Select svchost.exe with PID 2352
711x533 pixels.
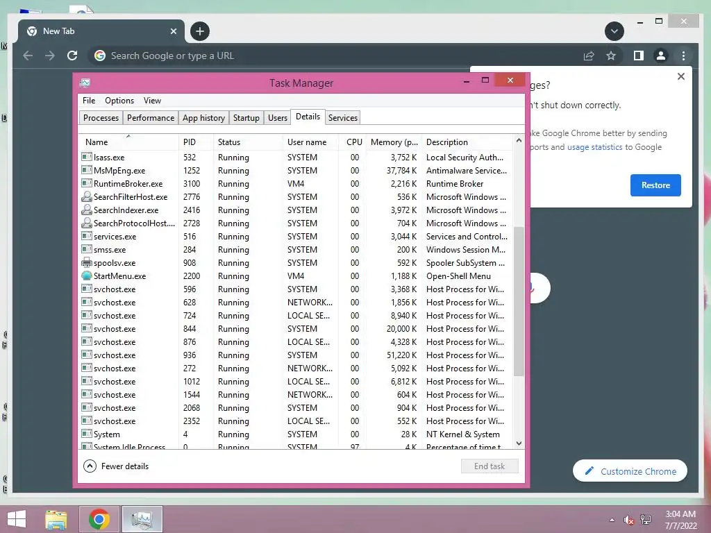click(x=296, y=421)
